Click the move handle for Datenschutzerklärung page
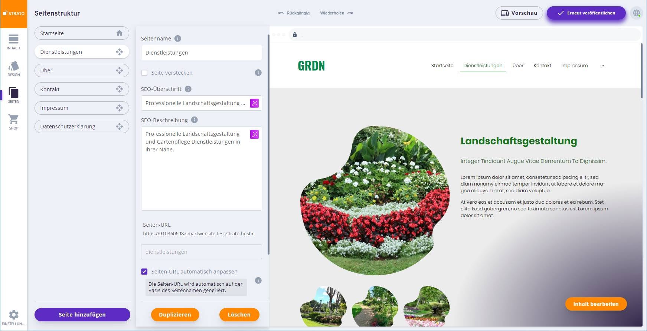The width and height of the screenshot is (647, 331). point(119,127)
